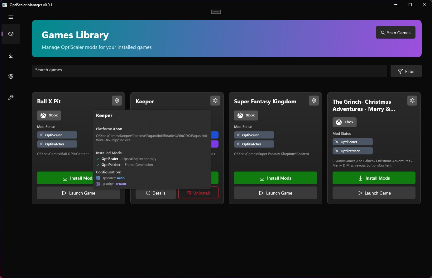
Task: Click the title bar drag handle grip
Action: [216, 12]
